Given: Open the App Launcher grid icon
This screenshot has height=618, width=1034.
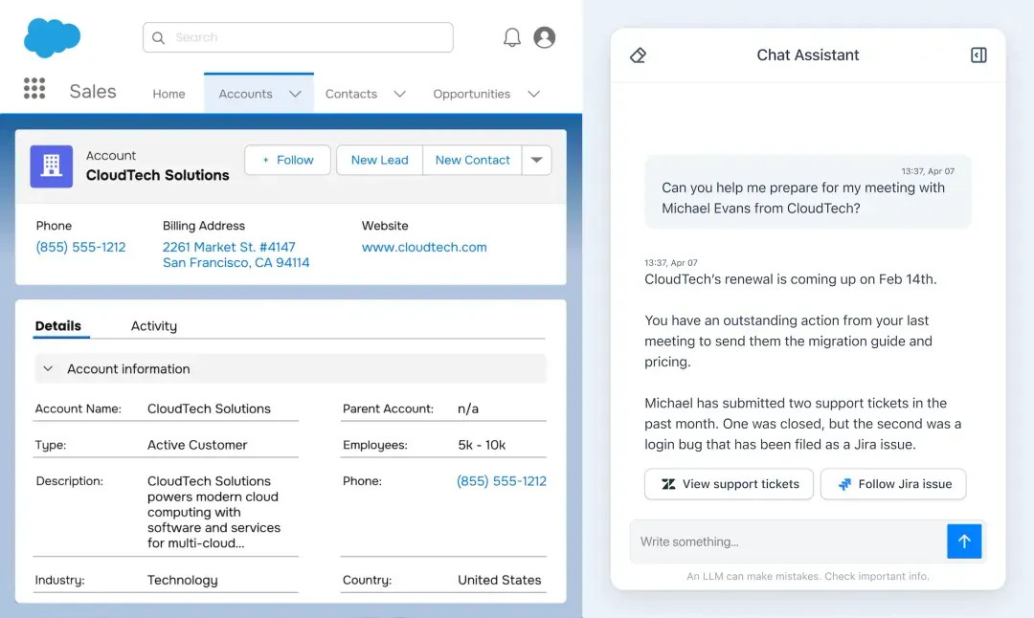Looking at the screenshot, I should (34, 89).
